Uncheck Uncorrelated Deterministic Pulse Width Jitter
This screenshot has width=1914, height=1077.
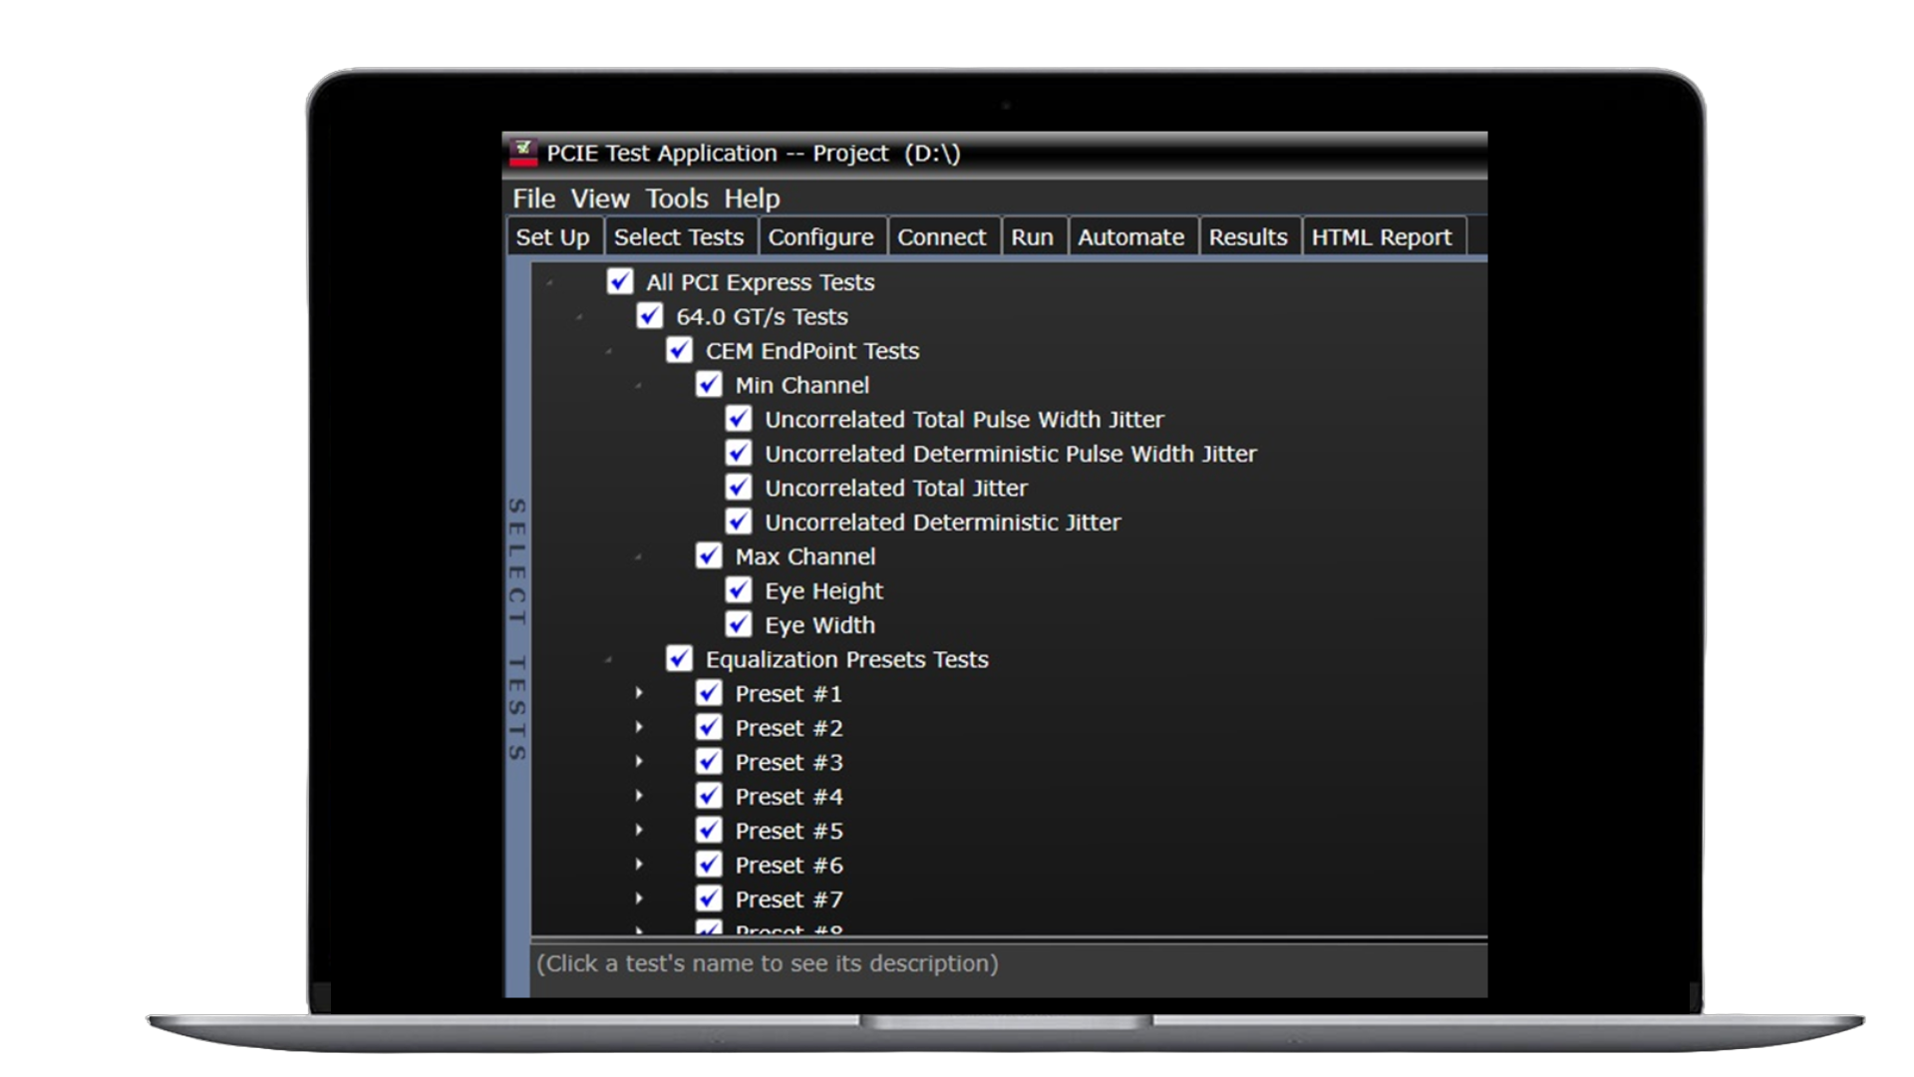click(739, 453)
